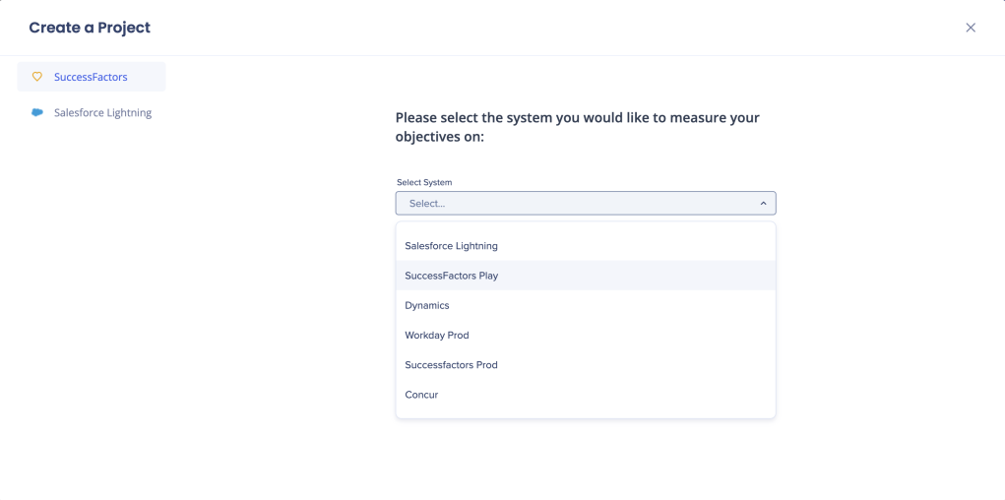Image resolution: width=1005 pixels, height=500 pixels.
Task: Select SuccessFactors label in the left sidebar
Action: click(91, 77)
